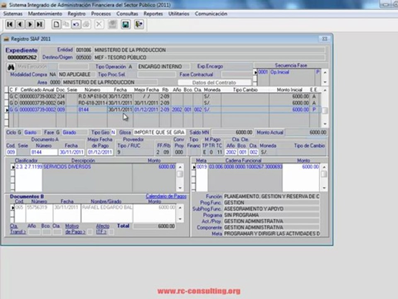The height and width of the screenshot is (299, 398).
Task: Click the binoculars search icon
Action: 11,67
